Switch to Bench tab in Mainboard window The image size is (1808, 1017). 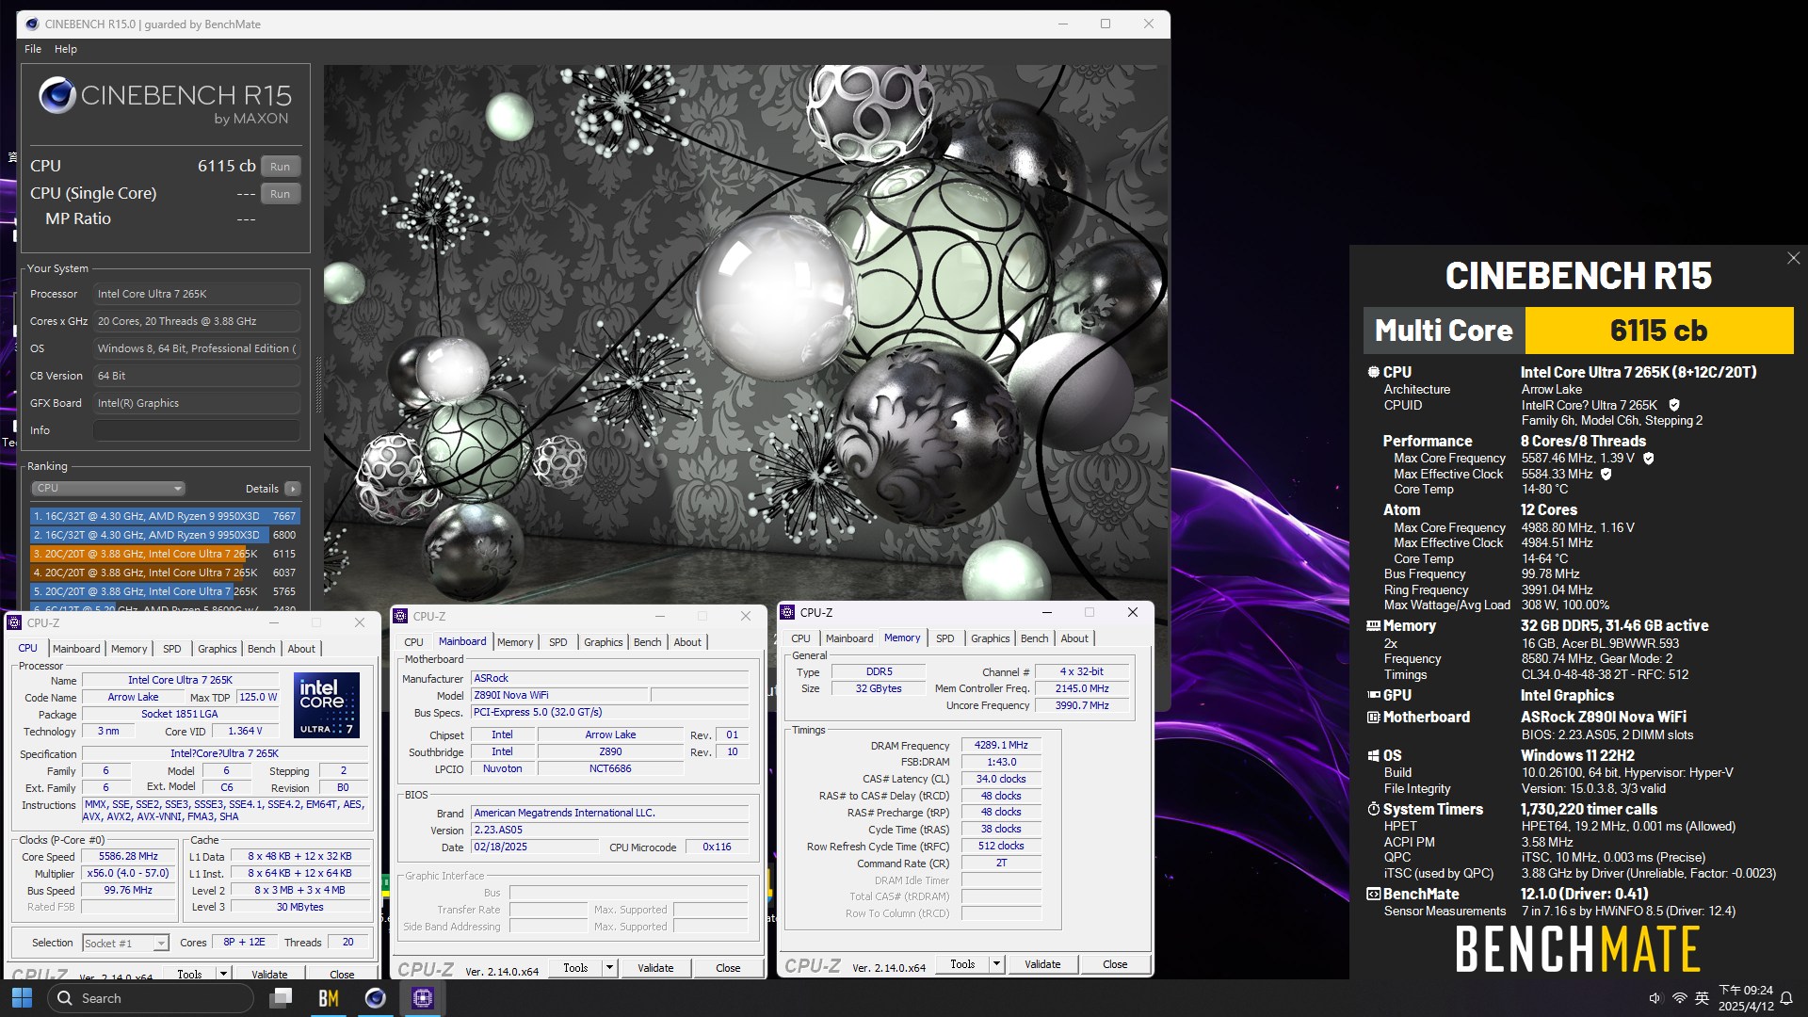(647, 642)
